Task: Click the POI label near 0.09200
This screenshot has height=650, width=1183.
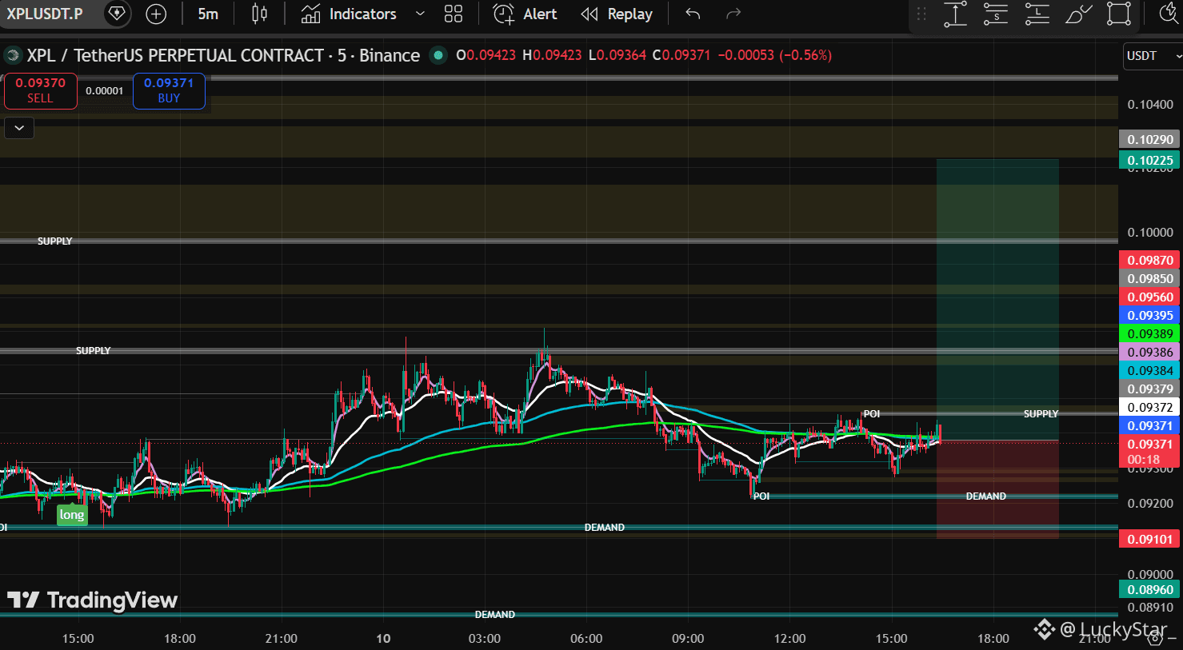Action: click(x=761, y=496)
